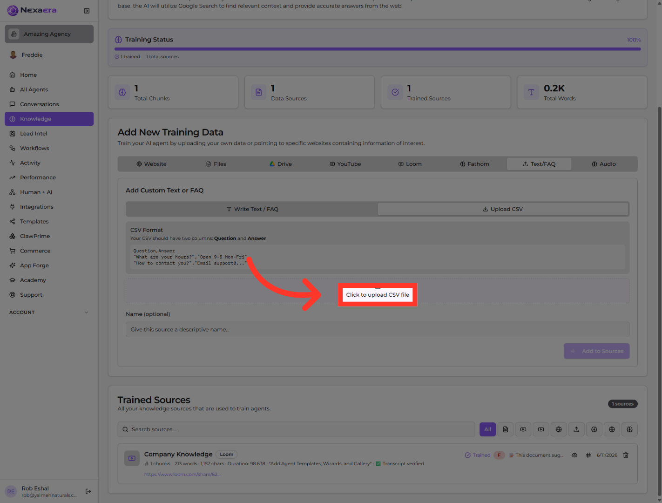Click the CSV format example code block

click(378, 257)
